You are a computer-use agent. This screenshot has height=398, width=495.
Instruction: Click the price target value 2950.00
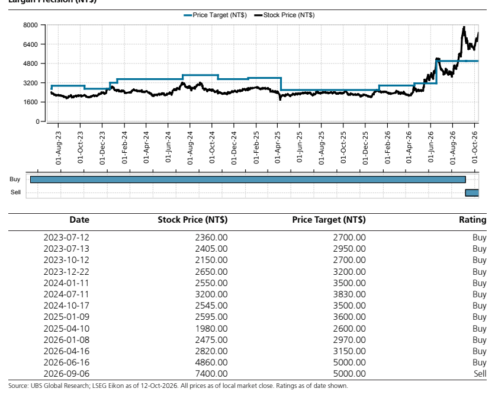tap(349, 249)
